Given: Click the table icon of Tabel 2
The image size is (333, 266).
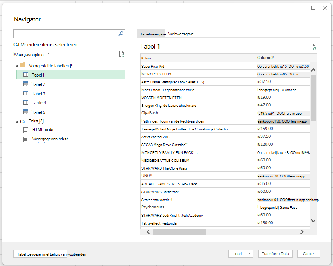Looking at the screenshot, I should click(x=25, y=84).
